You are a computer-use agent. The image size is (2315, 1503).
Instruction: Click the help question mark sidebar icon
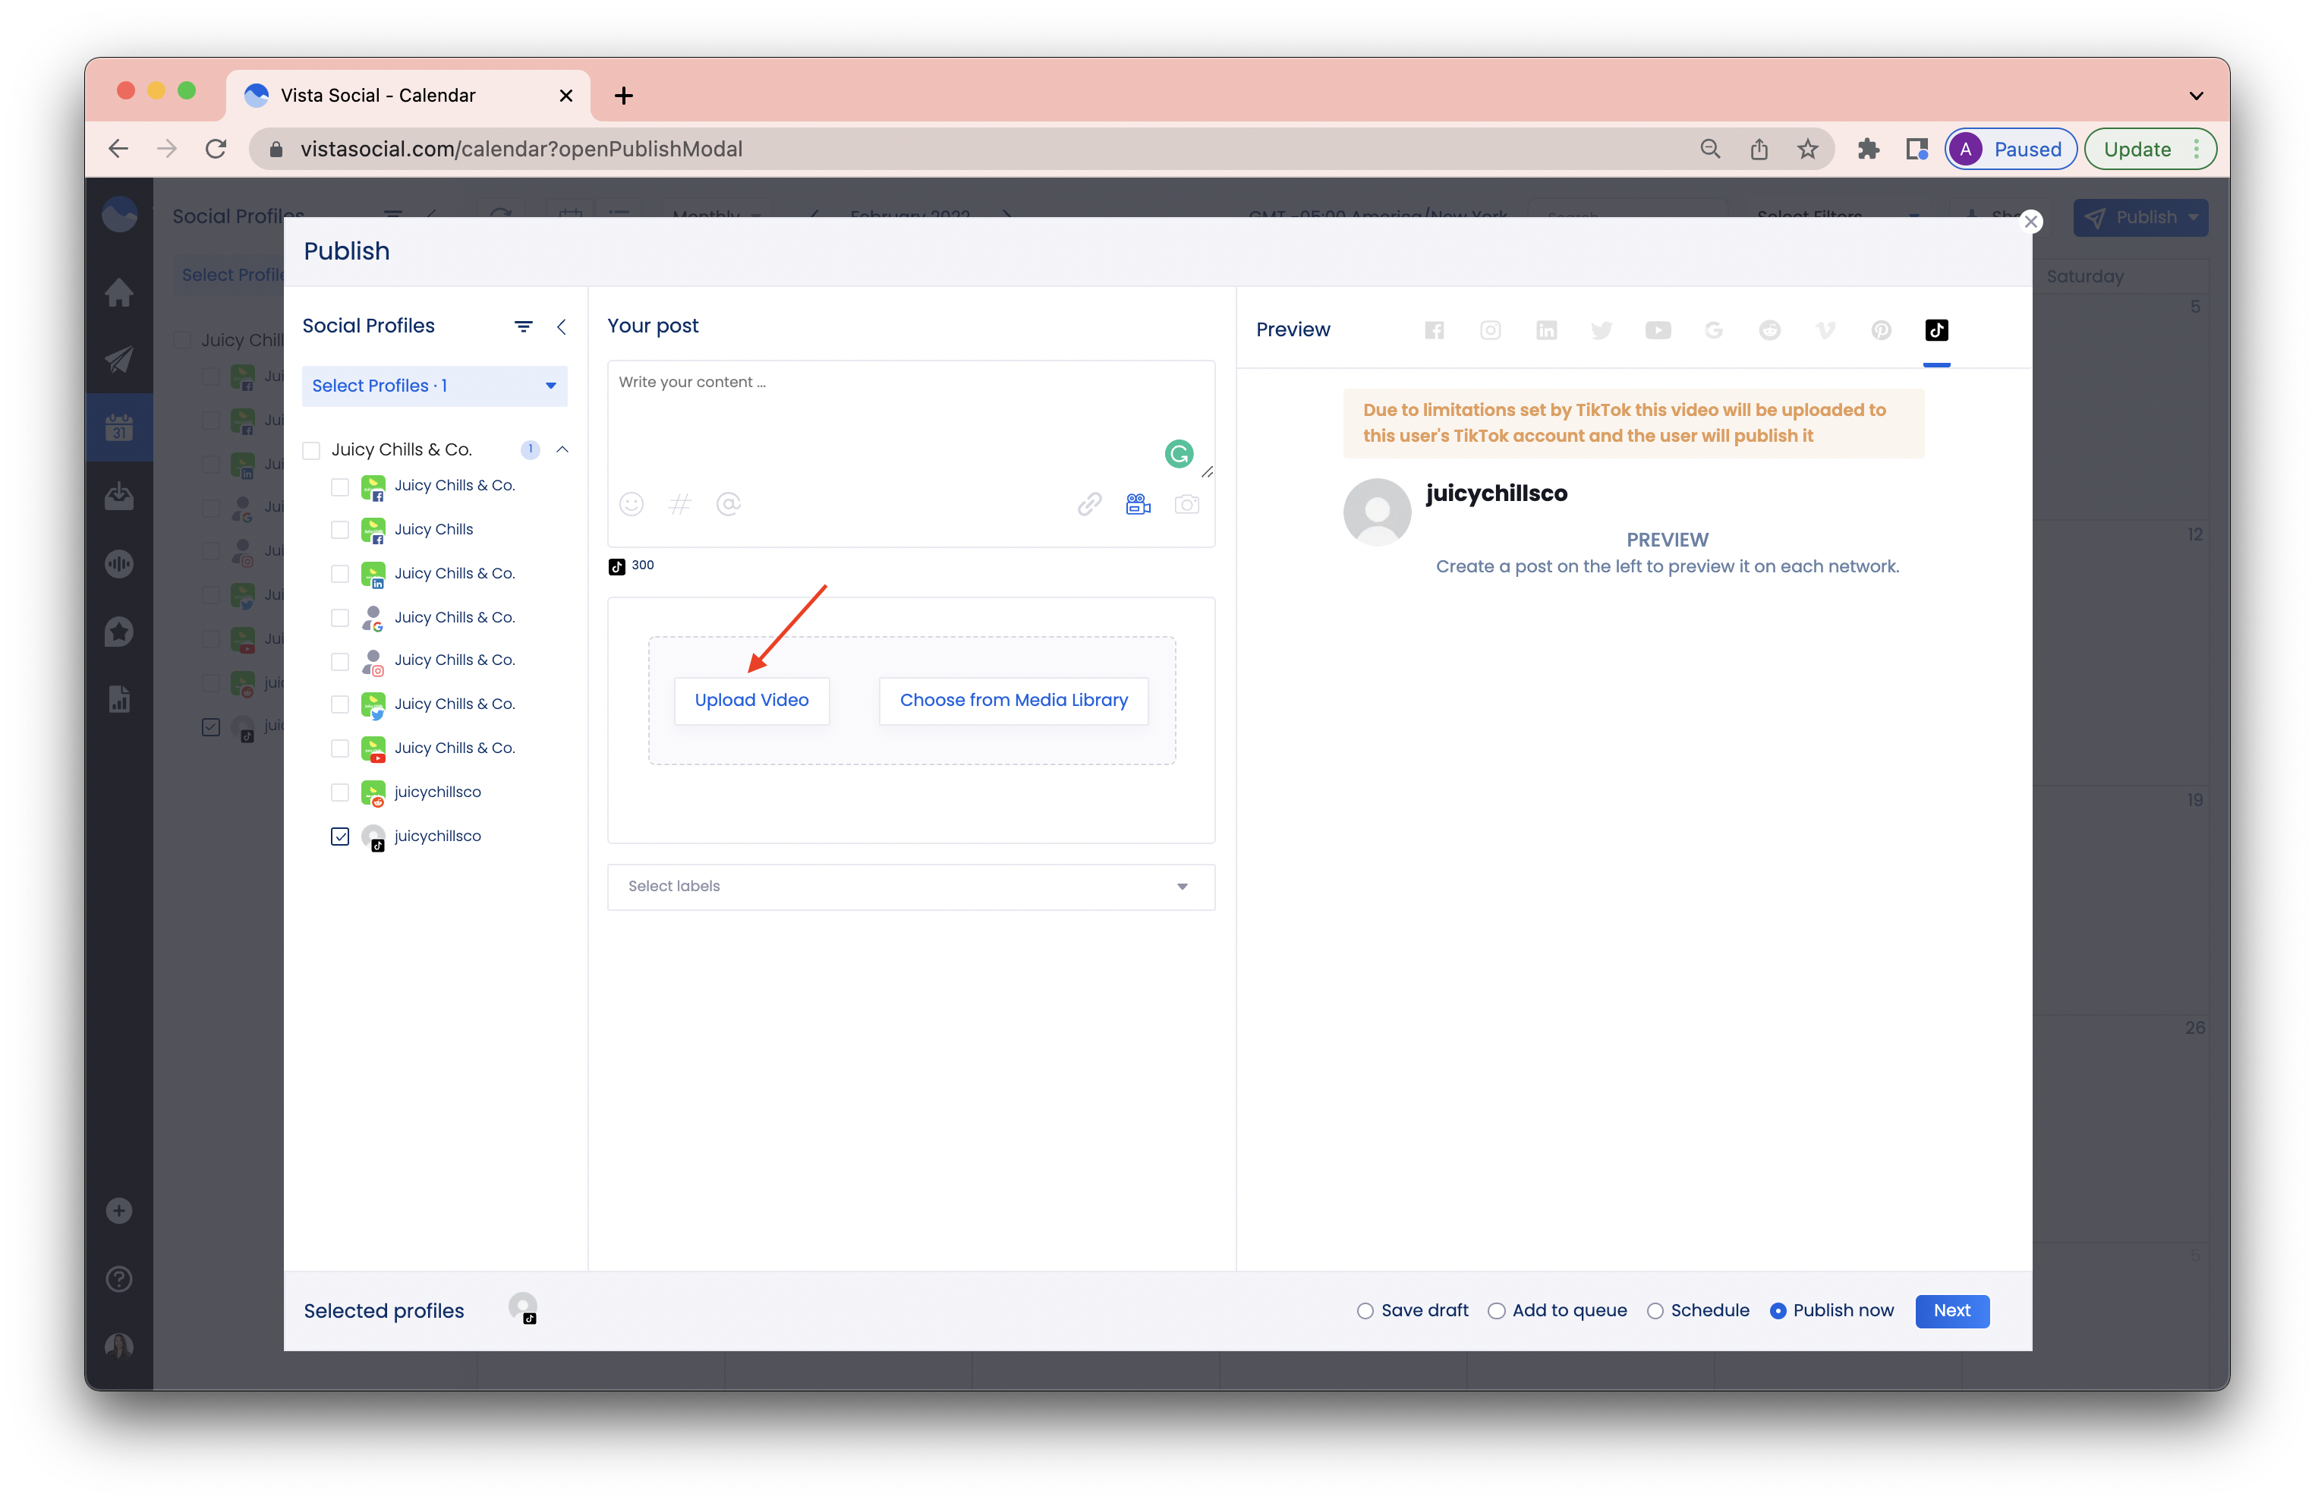(x=118, y=1278)
